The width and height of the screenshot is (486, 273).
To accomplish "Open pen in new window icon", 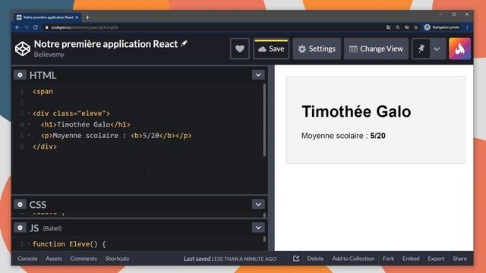I will coord(296,259).
